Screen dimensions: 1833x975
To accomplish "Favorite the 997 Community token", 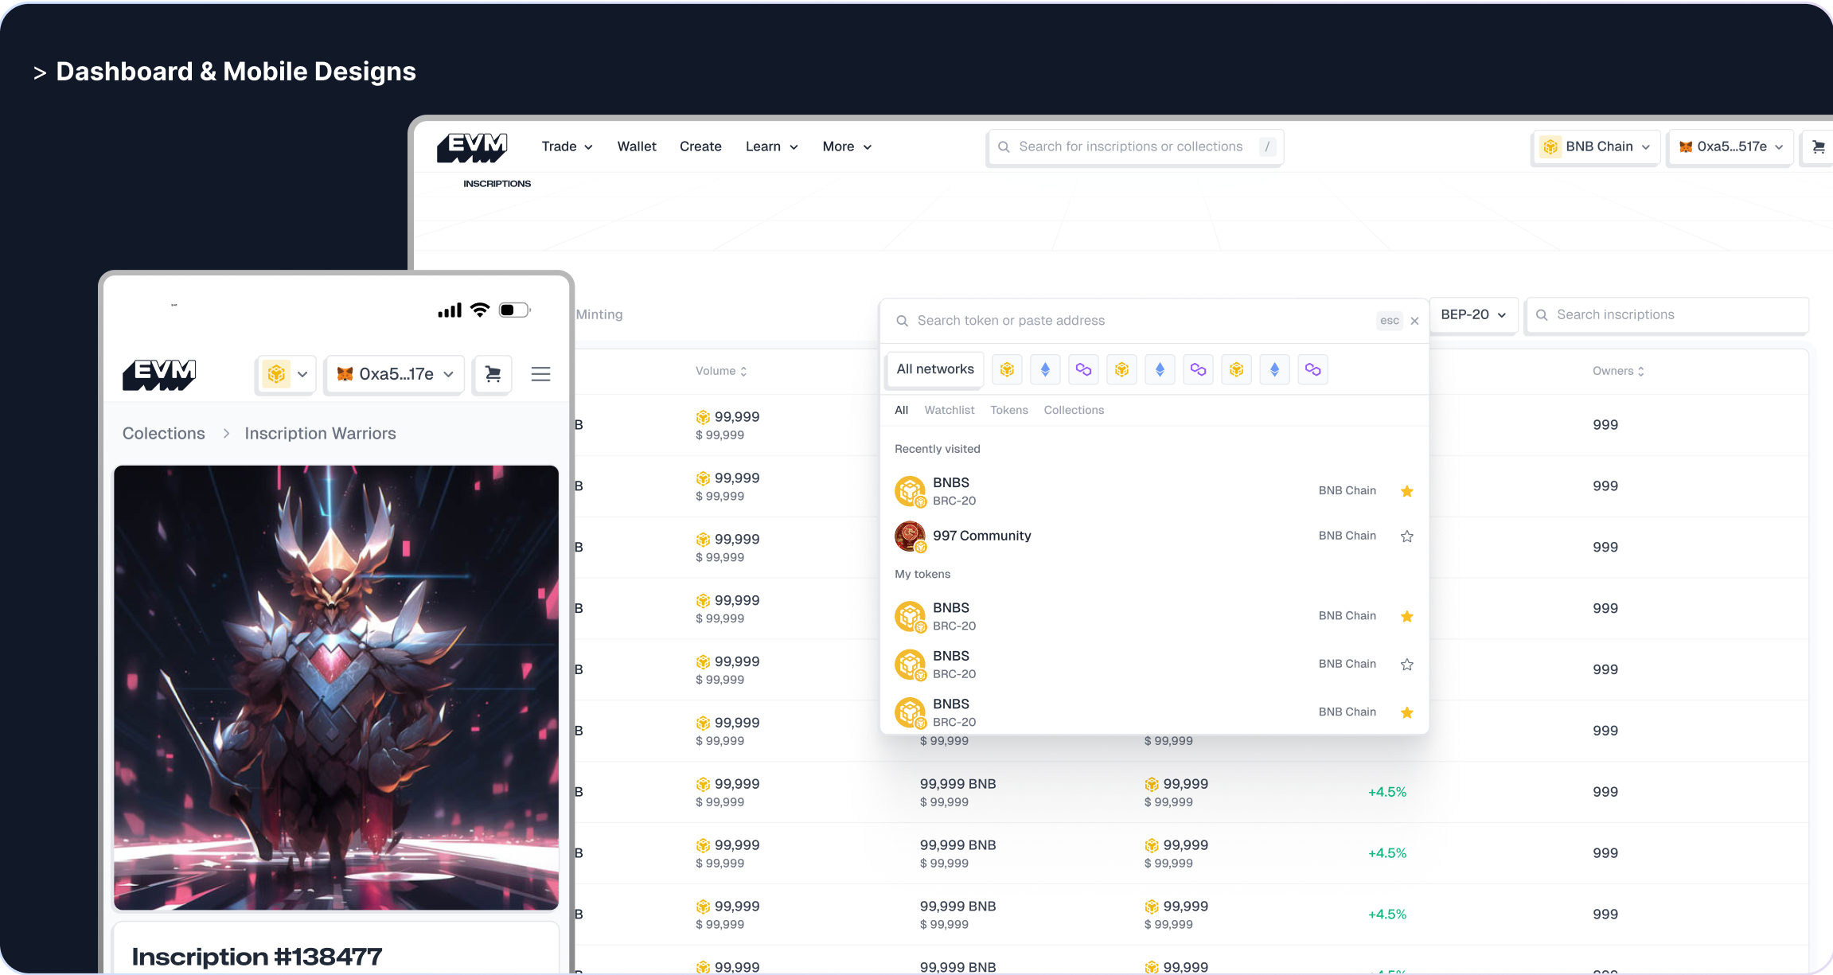I will (1406, 536).
